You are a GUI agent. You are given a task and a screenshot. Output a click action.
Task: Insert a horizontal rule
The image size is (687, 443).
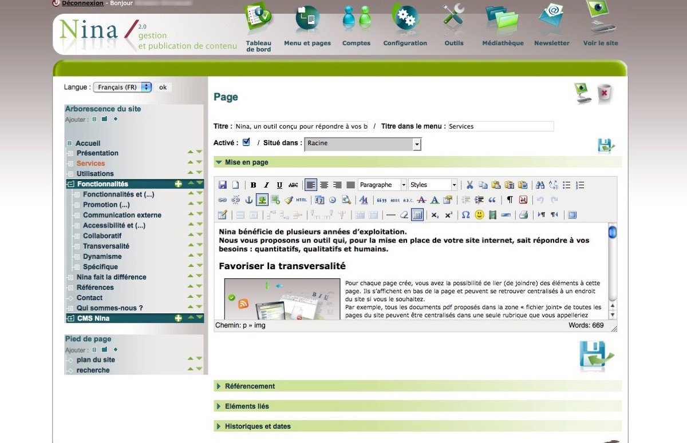(390, 215)
